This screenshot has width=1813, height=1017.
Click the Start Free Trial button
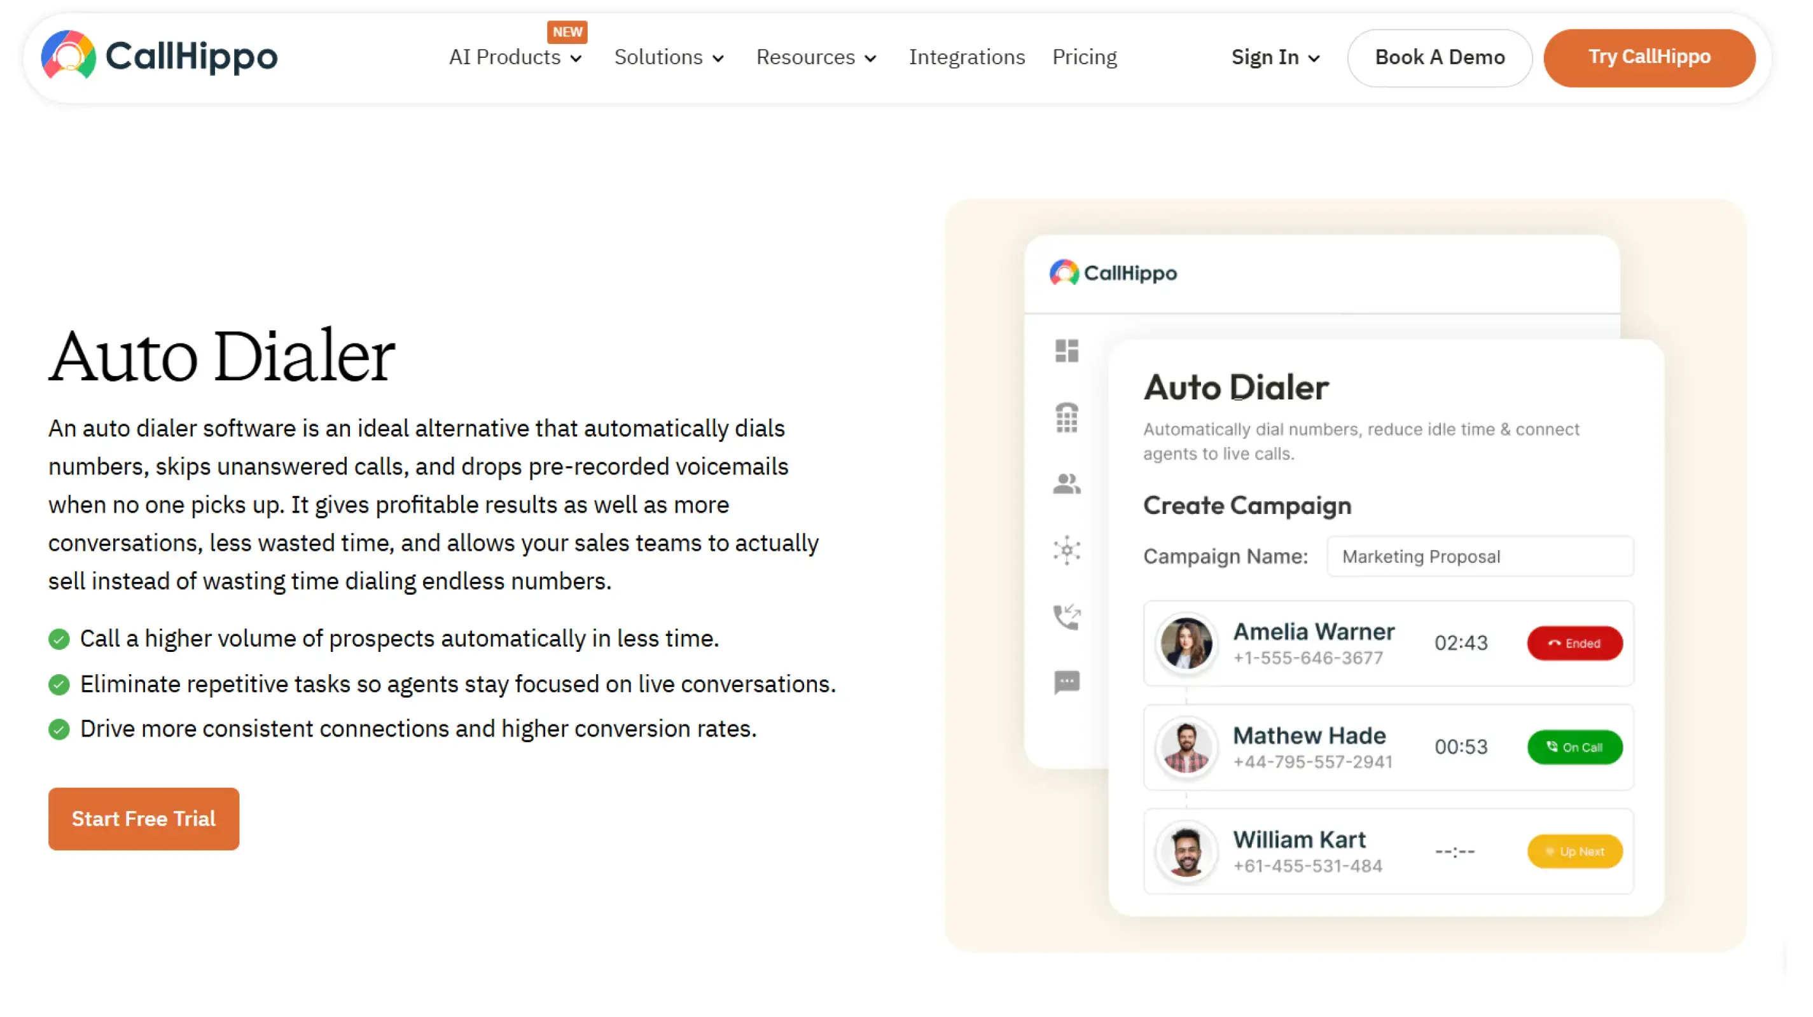pyautogui.click(x=144, y=819)
